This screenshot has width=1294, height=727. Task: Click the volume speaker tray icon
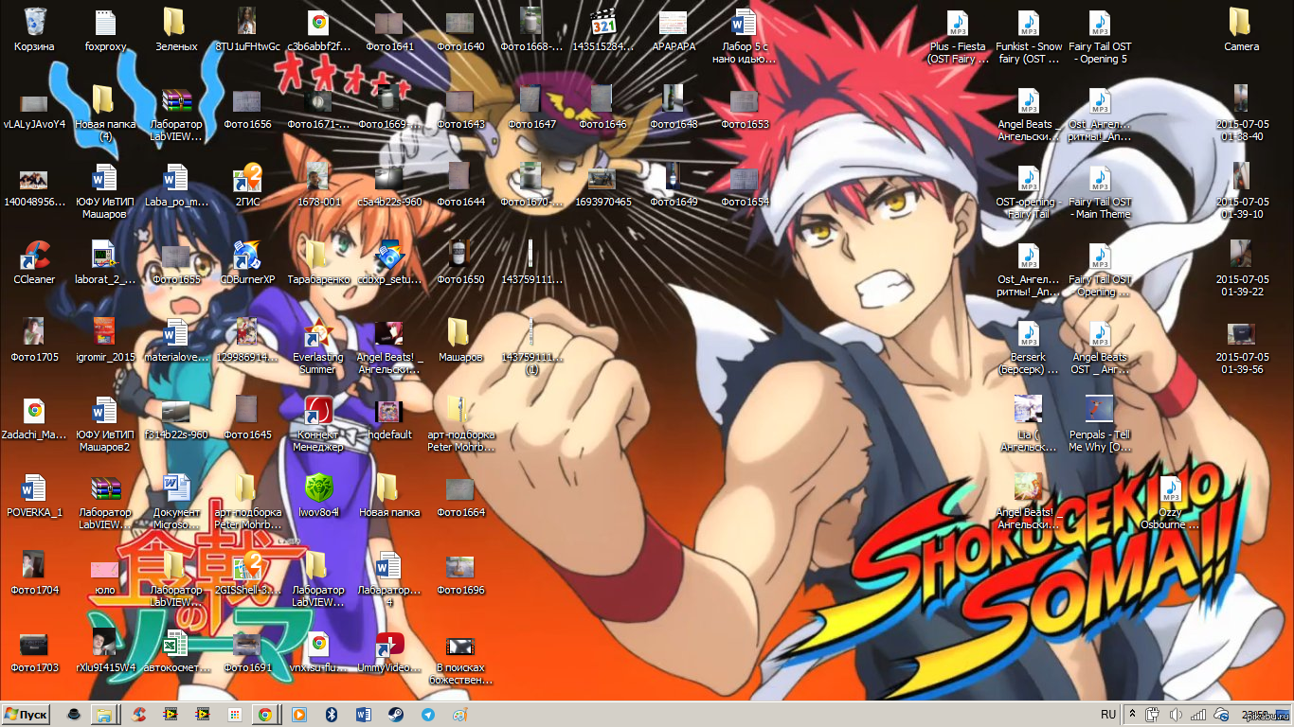(x=1176, y=715)
